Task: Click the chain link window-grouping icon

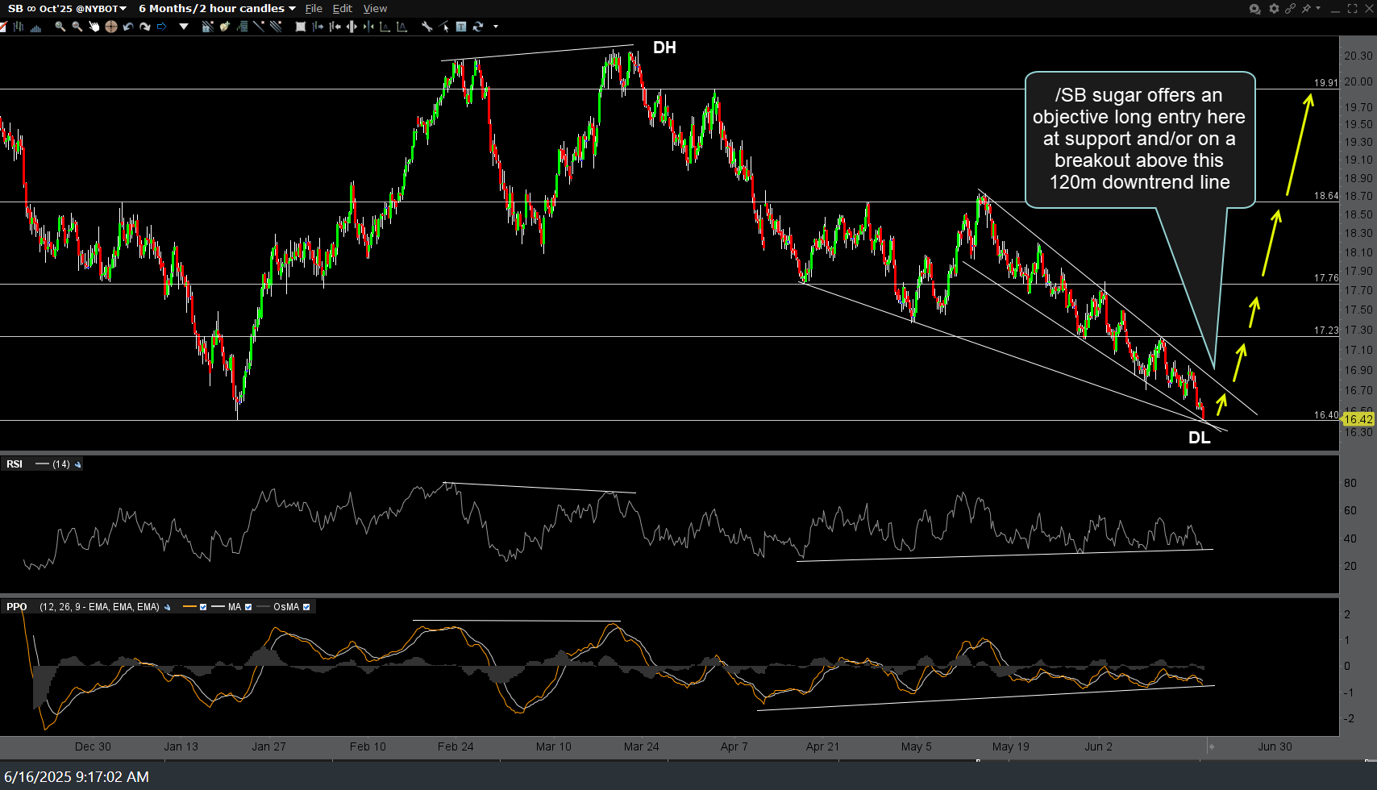Action: click(x=1290, y=9)
